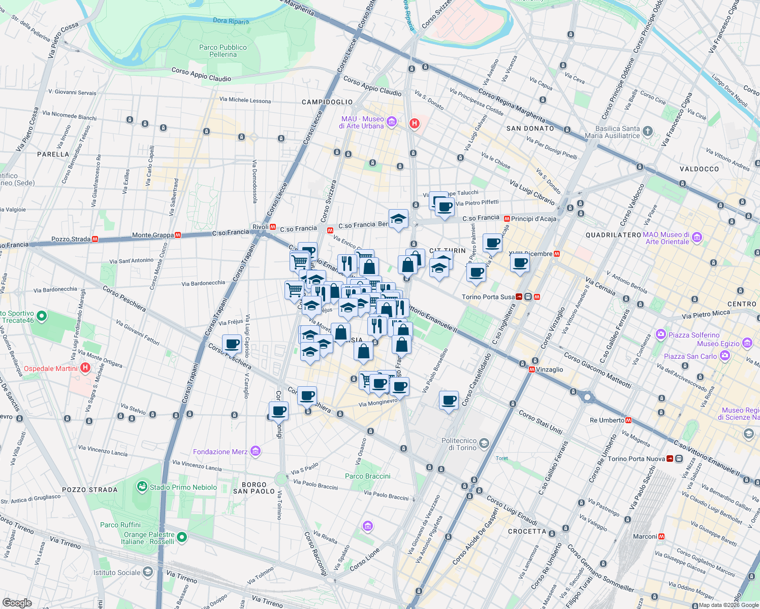Click the Via Michele Lessona label
Screen dimensions: 760x609
[245, 100]
